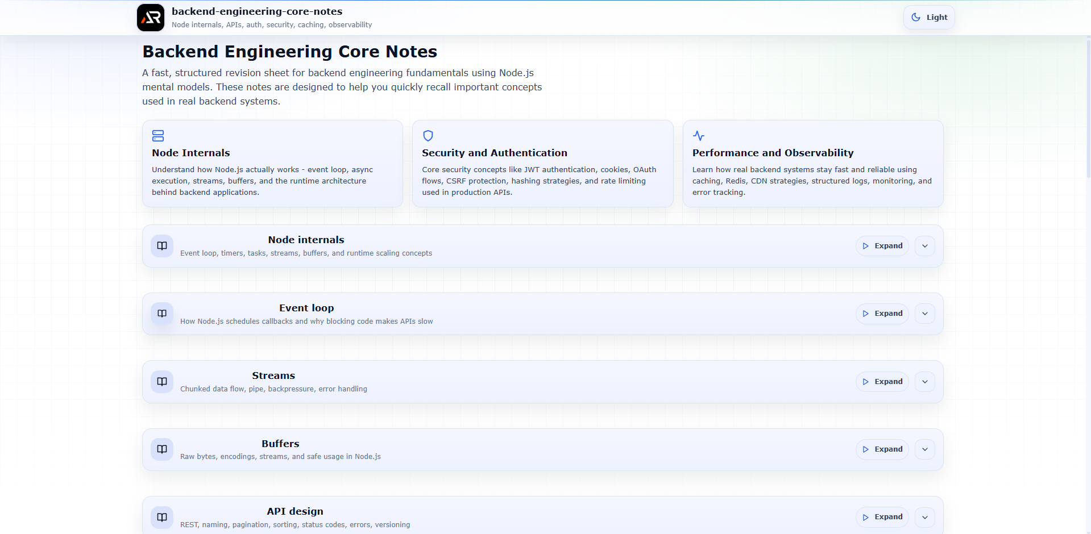
Task: Click the server icon on Node Internals card
Action: 158,136
